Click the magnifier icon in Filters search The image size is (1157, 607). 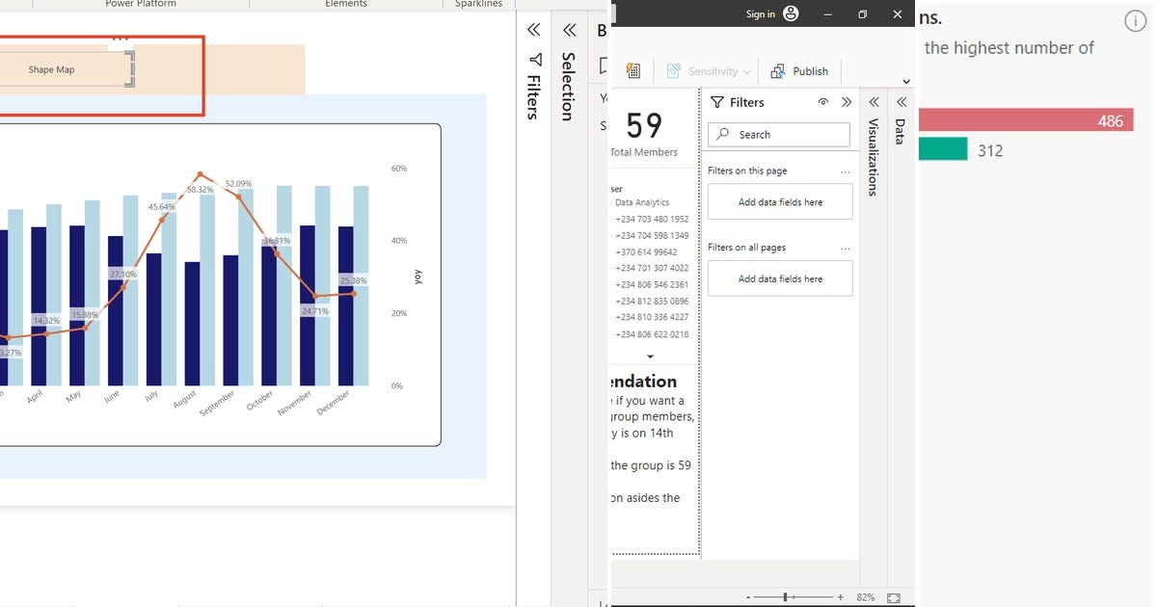point(723,135)
